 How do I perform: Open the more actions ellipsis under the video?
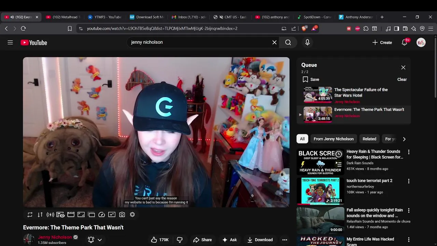click(285, 240)
